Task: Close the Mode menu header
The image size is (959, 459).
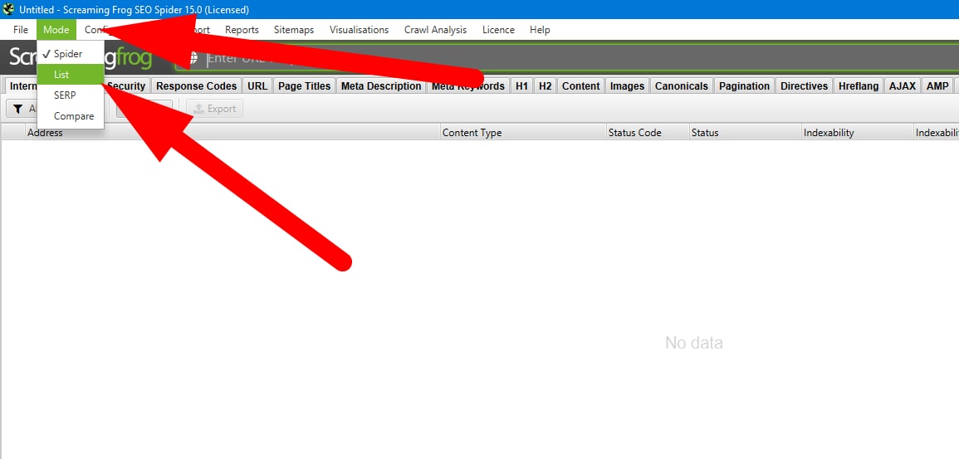Action: click(56, 29)
